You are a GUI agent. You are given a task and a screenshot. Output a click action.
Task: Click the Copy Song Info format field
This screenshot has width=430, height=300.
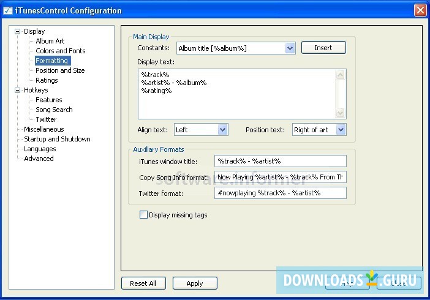tap(281, 177)
